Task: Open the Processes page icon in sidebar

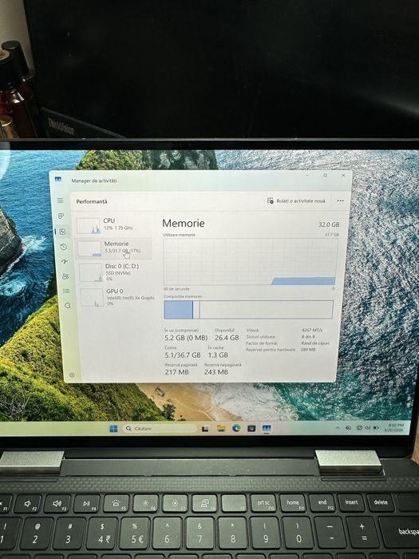Action: point(61,216)
